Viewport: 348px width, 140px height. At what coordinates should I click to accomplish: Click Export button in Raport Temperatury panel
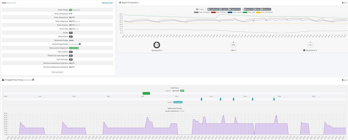[345, 3]
